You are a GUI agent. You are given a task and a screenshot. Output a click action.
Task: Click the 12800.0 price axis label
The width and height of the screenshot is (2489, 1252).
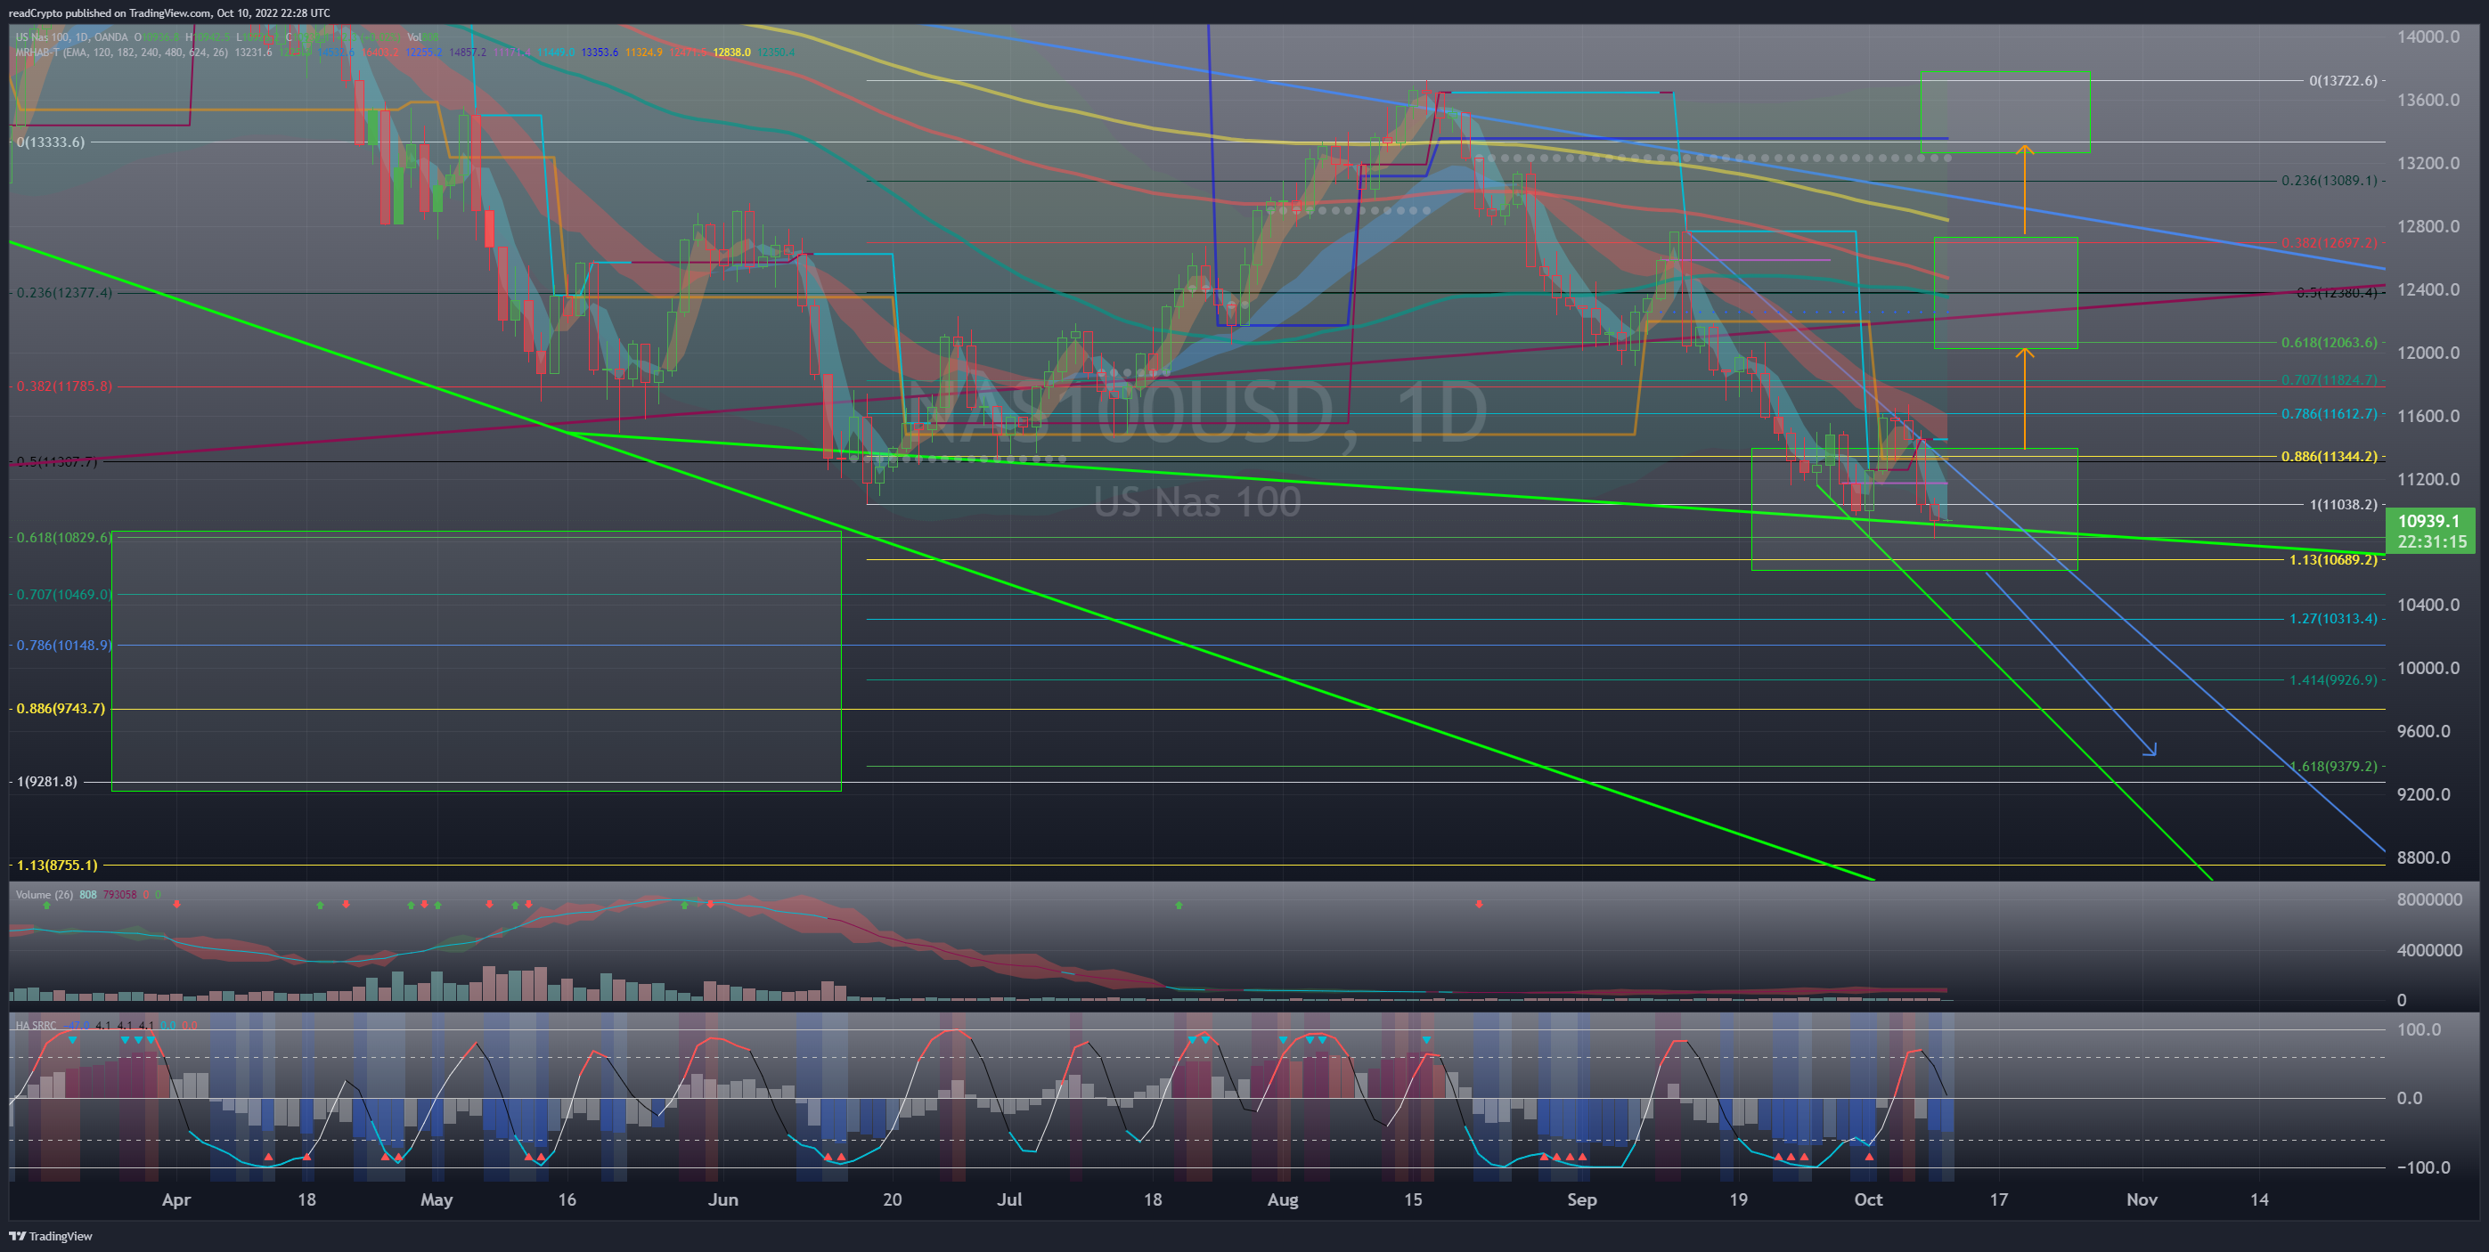(2428, 226)
